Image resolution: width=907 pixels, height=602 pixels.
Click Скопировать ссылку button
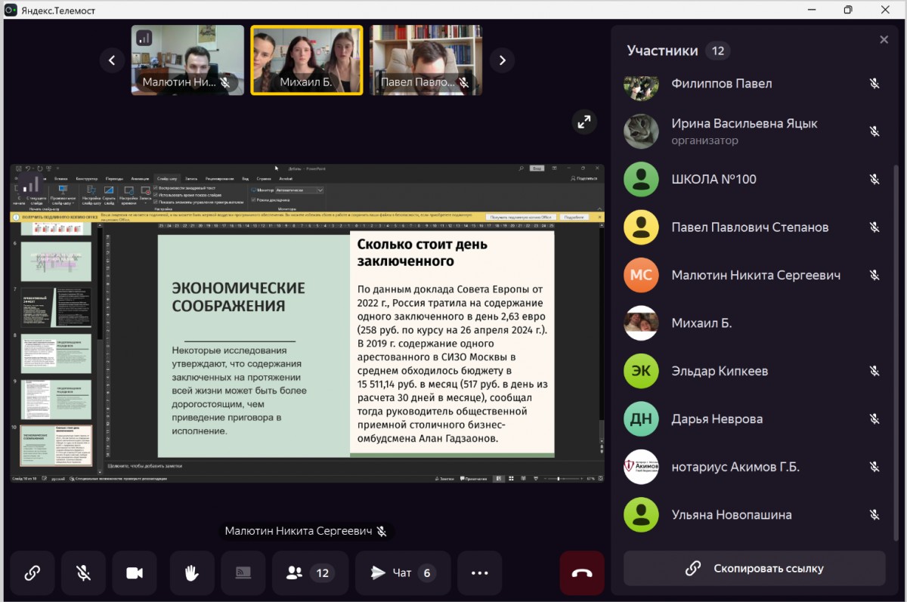pyautogui.click(x=754, y=568)
